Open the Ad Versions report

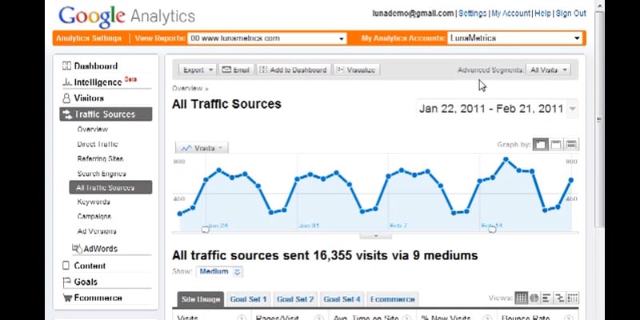(97, 231)
